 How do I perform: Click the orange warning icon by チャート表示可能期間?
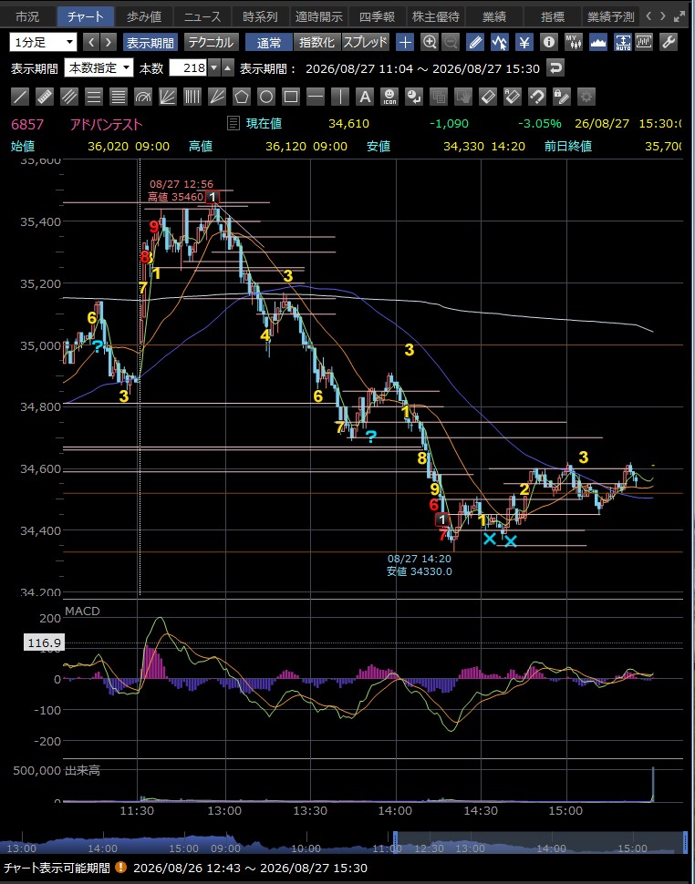(x=120, y=868)
